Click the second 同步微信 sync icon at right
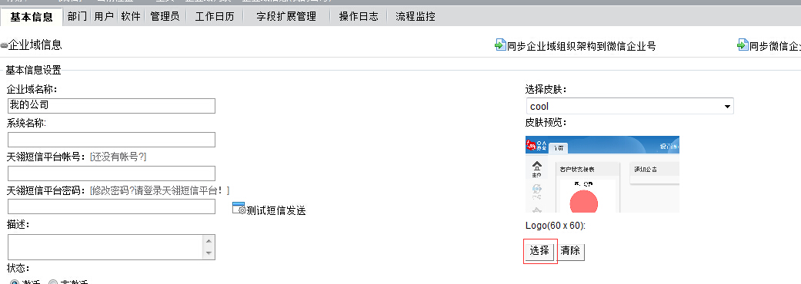Viewport: 801px width, 284px height. point(743,45)
